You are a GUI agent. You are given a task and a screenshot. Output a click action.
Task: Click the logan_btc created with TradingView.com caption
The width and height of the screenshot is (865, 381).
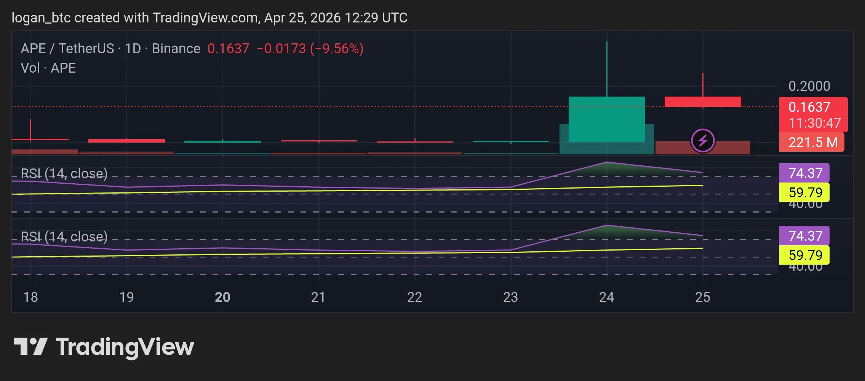tap(209, 18)
